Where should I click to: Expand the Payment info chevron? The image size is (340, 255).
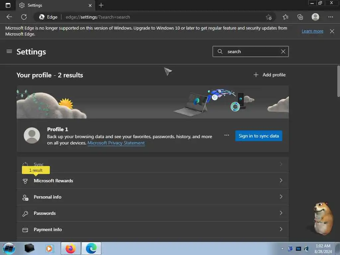click(x=281, y=229)
